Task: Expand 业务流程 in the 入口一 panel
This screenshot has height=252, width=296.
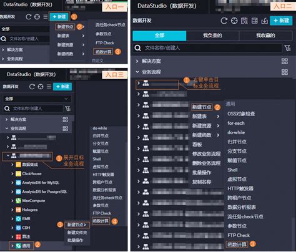Action: point(3,59)
